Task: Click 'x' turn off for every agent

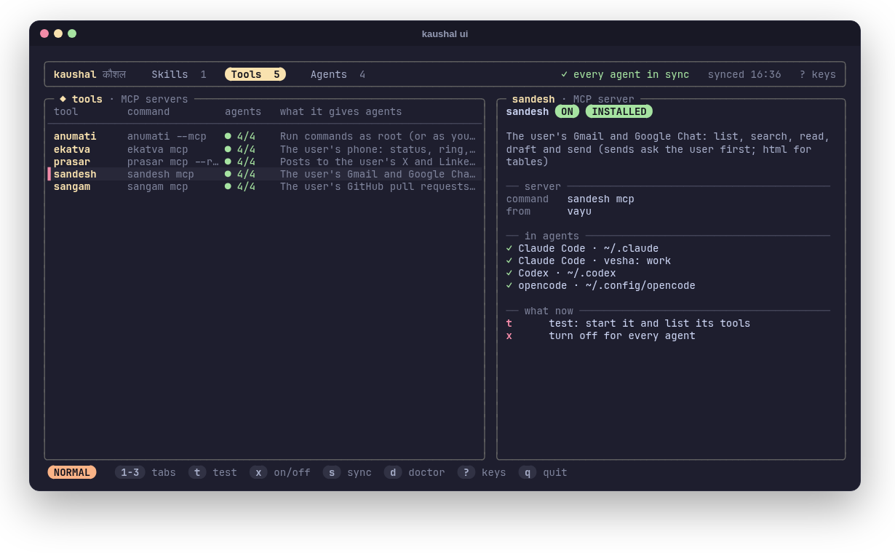Action: pos(600,335)
